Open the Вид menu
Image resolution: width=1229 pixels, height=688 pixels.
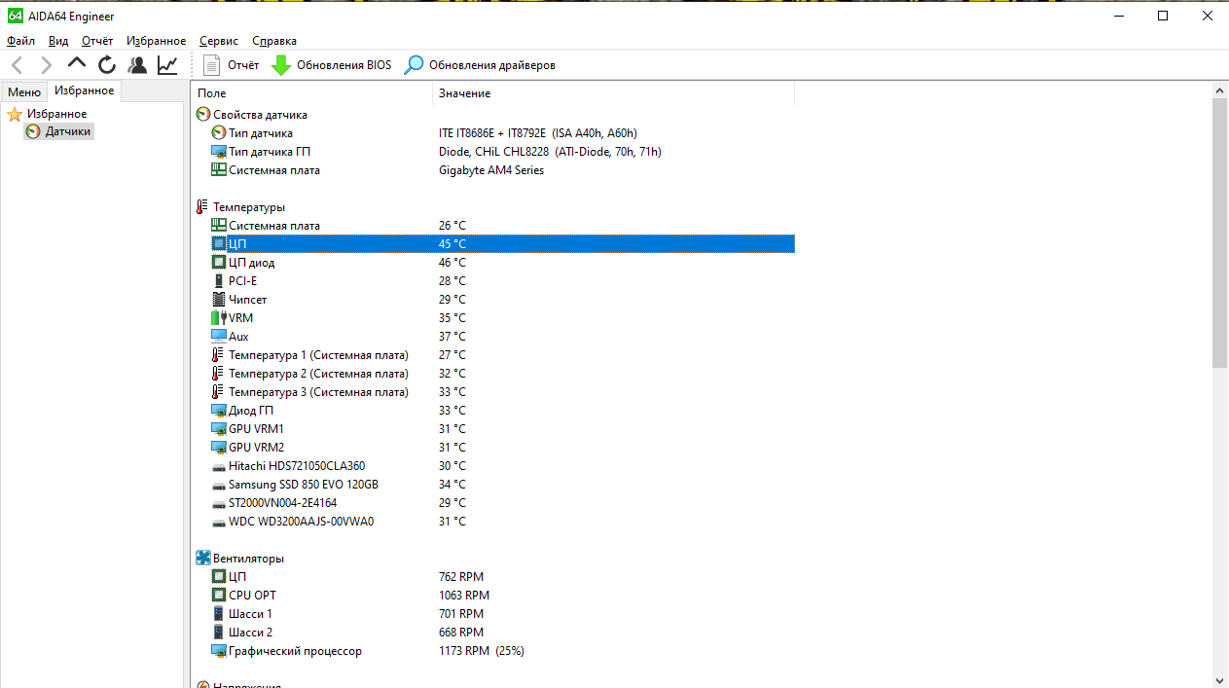[x=58, y=41]
